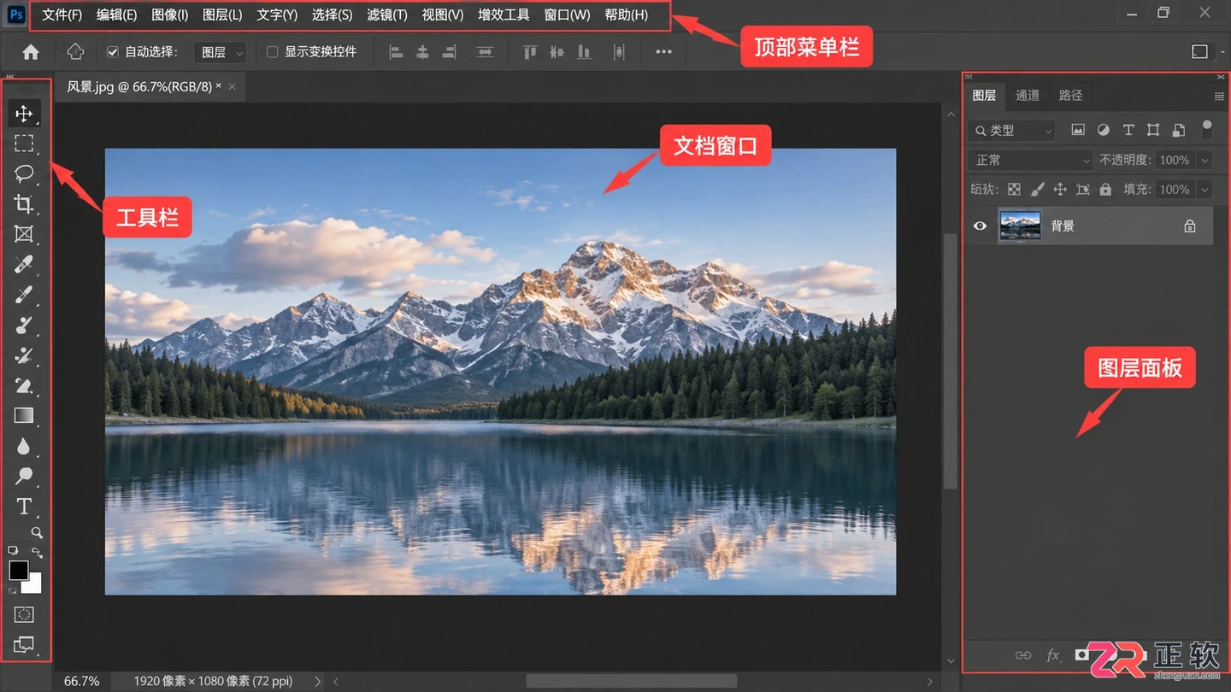Switch to the 路径 tab

click(1070, 95)
